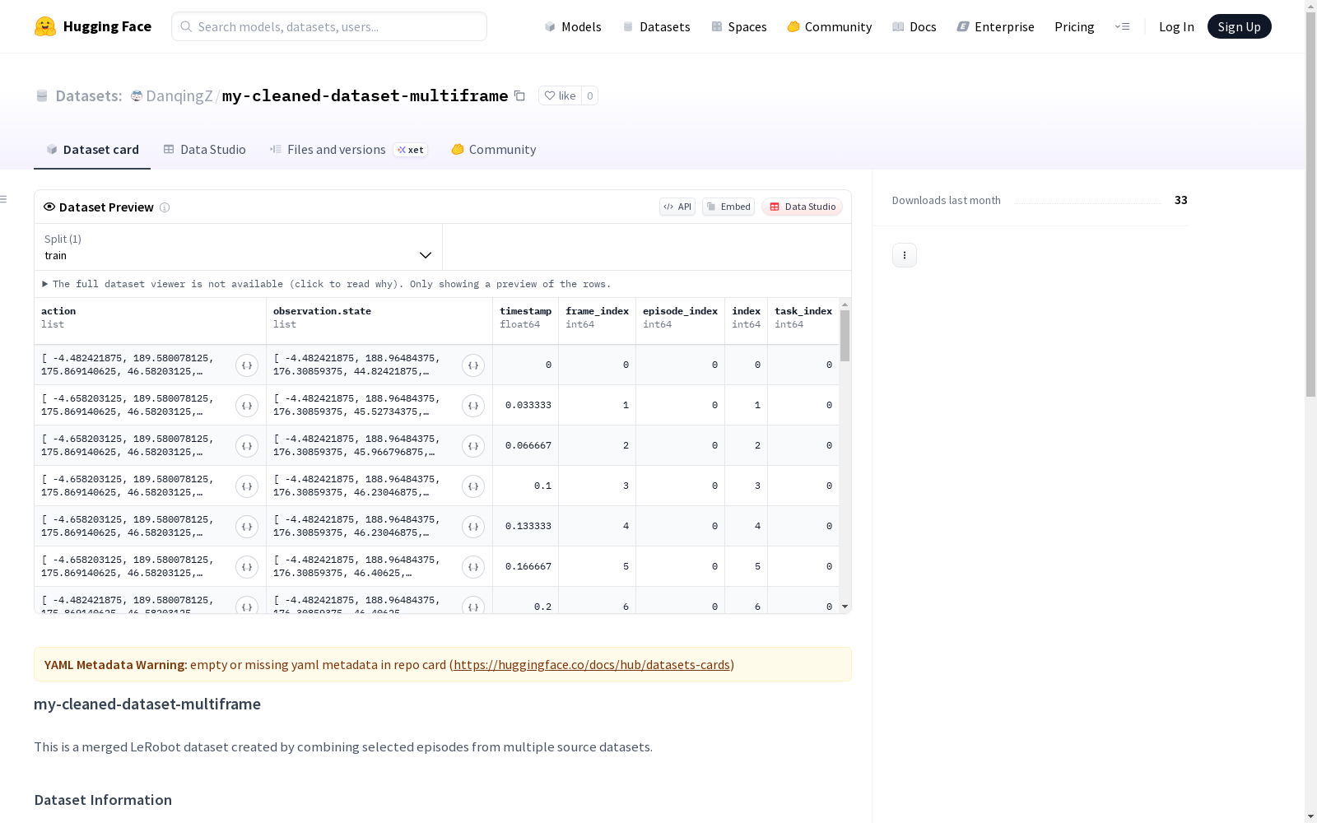Expand observation.state JSON for timestamp 0 row

pos(473,365)
